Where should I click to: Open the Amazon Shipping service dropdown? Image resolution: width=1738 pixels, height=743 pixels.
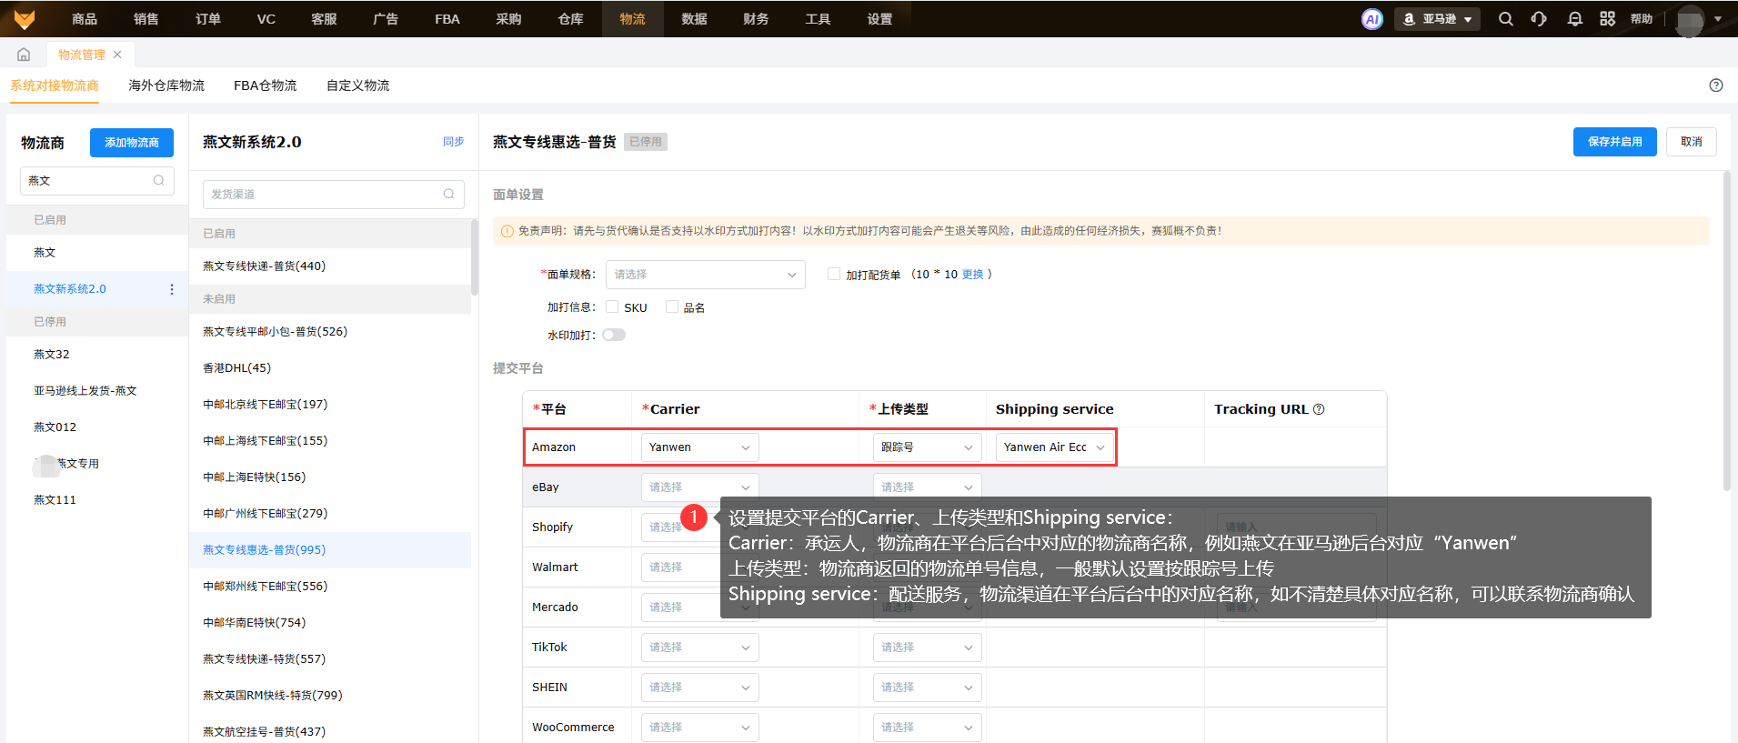pos(1054,447)
